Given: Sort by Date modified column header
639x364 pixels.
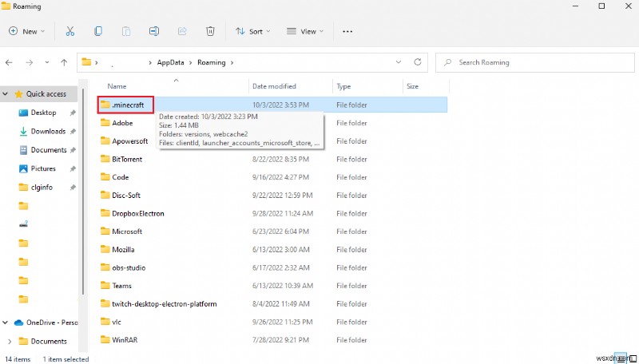Looking at the screenshot, I should 274,86.
